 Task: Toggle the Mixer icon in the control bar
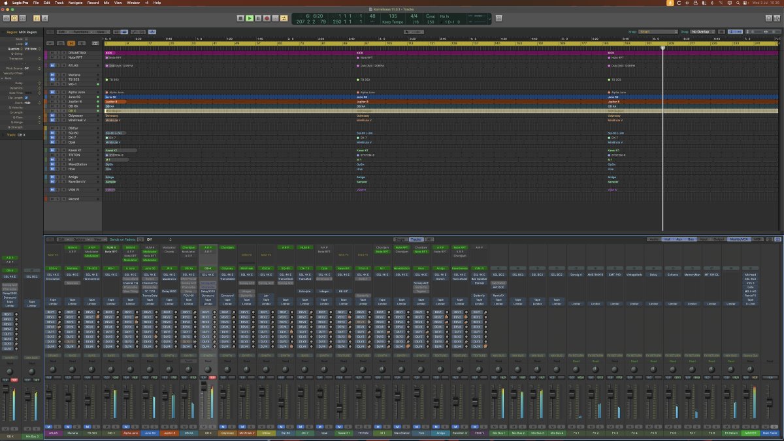pos(37,18)
